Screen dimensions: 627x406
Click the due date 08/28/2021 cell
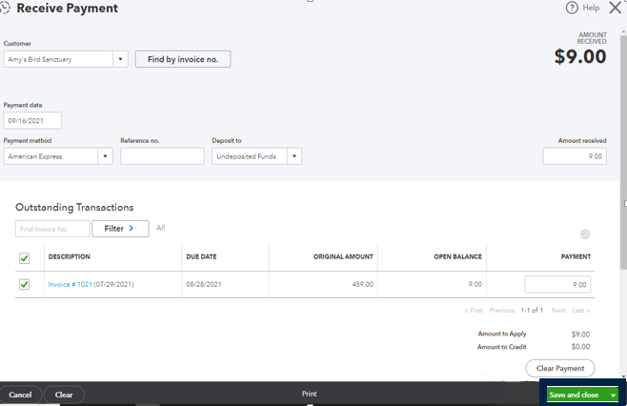[x=204, y=284]
